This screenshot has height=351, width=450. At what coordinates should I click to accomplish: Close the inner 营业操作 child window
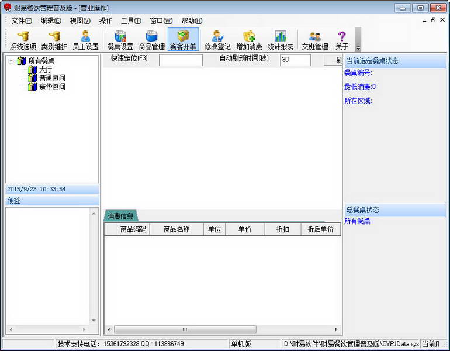442,20
